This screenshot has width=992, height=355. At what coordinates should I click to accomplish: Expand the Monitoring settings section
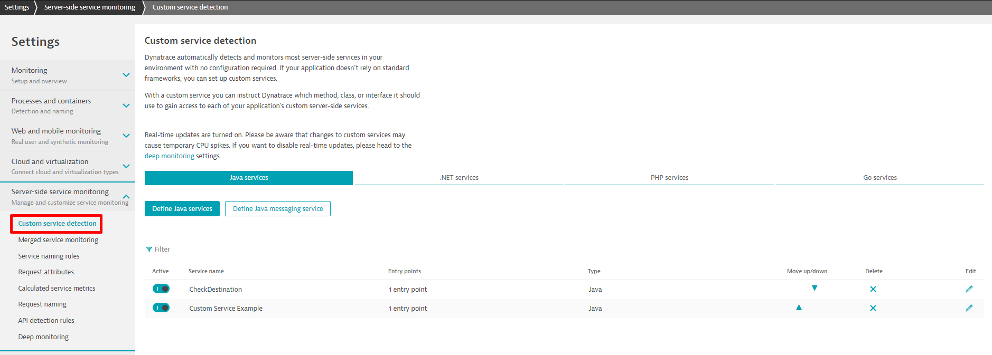point(126,75)
